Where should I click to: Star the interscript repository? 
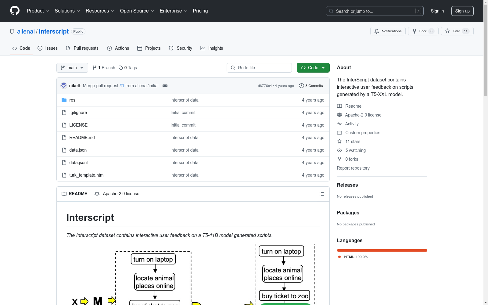pos(457,31)
